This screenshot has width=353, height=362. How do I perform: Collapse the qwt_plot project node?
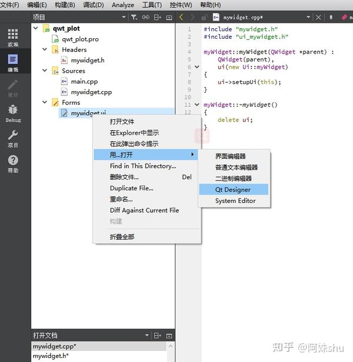point(36,28)
